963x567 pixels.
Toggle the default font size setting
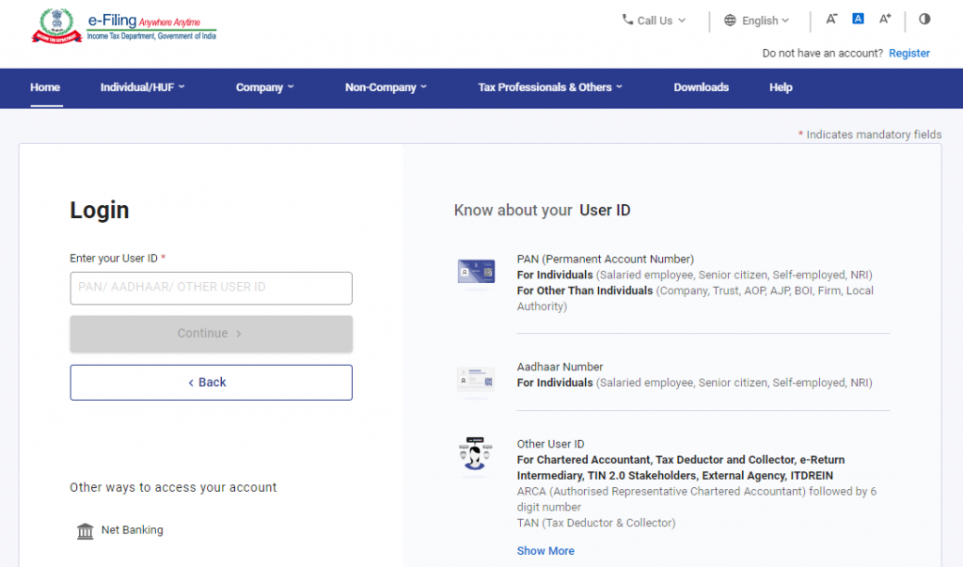(858, 18)
